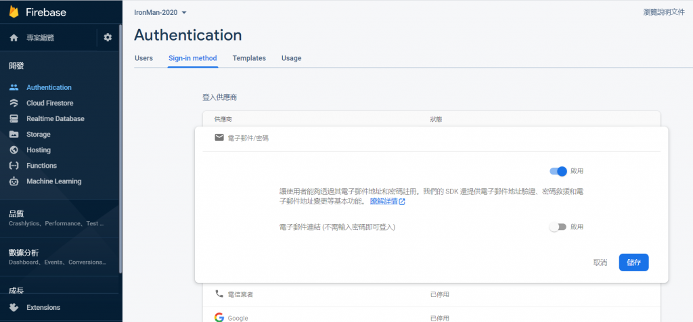This screenshot has height=322, width=693.
Task: Open the Templates tab
Action: pyautogui.click(x=249, y=58)
